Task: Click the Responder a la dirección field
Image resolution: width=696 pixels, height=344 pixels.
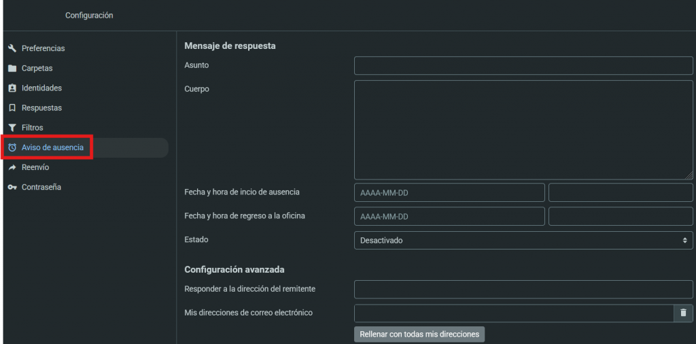Action: (523, 289)
